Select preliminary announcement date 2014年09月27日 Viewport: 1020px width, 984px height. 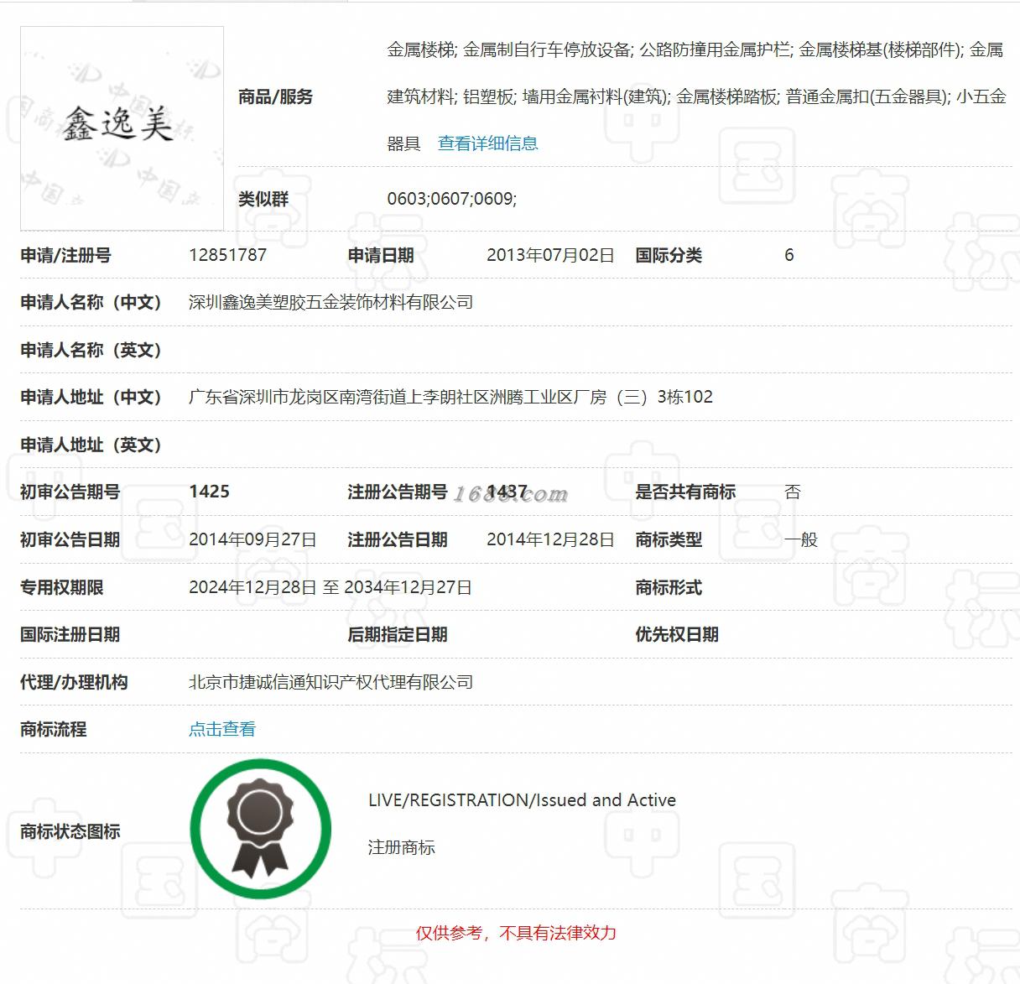253,539
